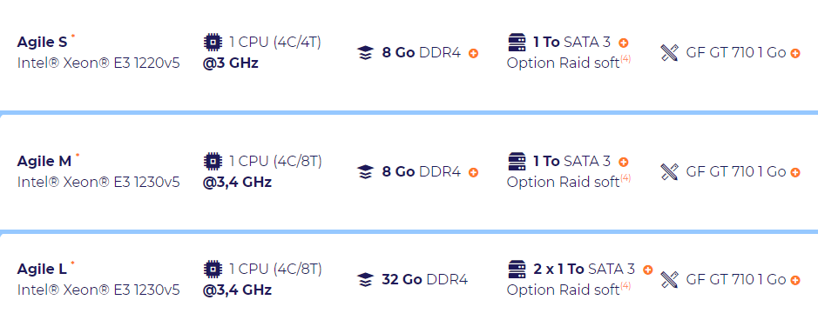Click footnote (4) next to Option Raid soft for Agile S
The height and width of the screenshot is (320, 818).
[625, 59]
